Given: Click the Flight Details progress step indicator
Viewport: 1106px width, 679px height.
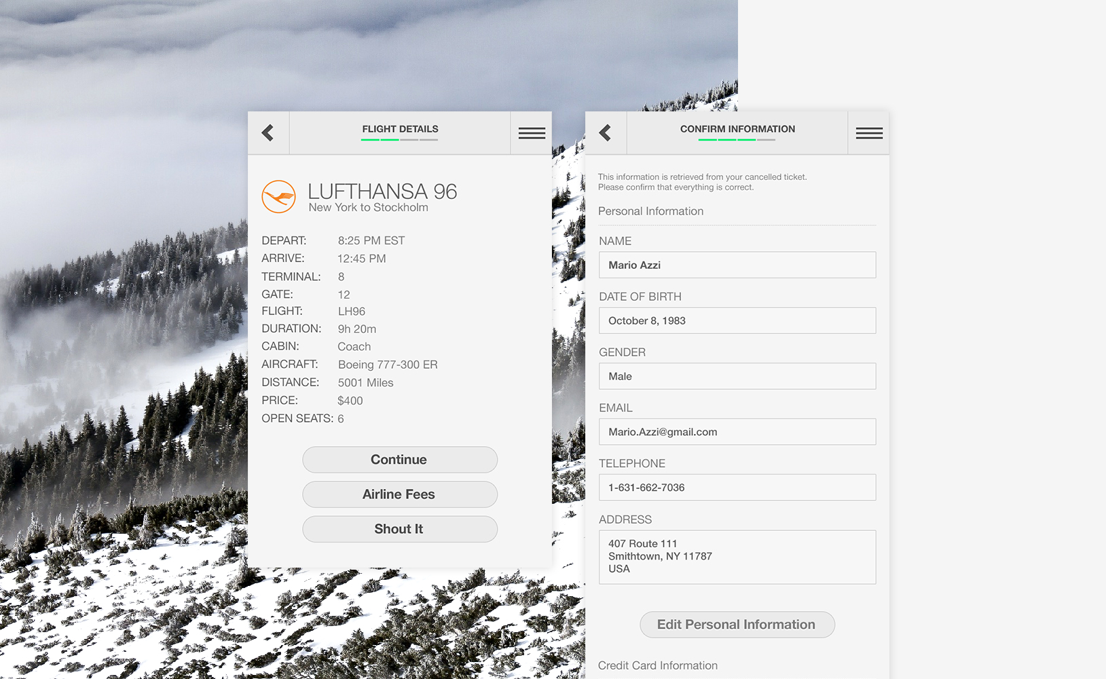Looking at the screenshot, I should 399,140.
